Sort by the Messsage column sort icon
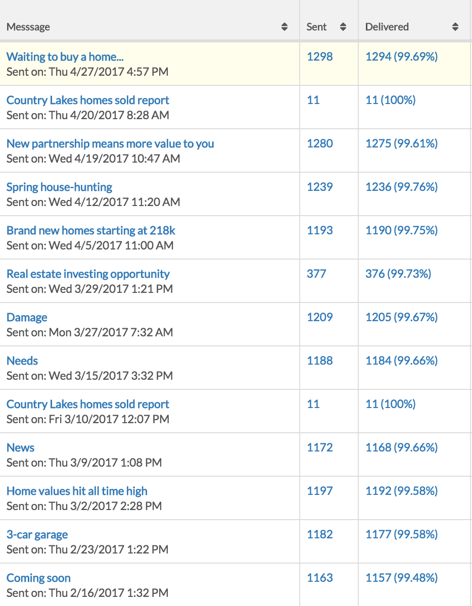The width and height of the screenshot is (472, 606). click(285, 27)
